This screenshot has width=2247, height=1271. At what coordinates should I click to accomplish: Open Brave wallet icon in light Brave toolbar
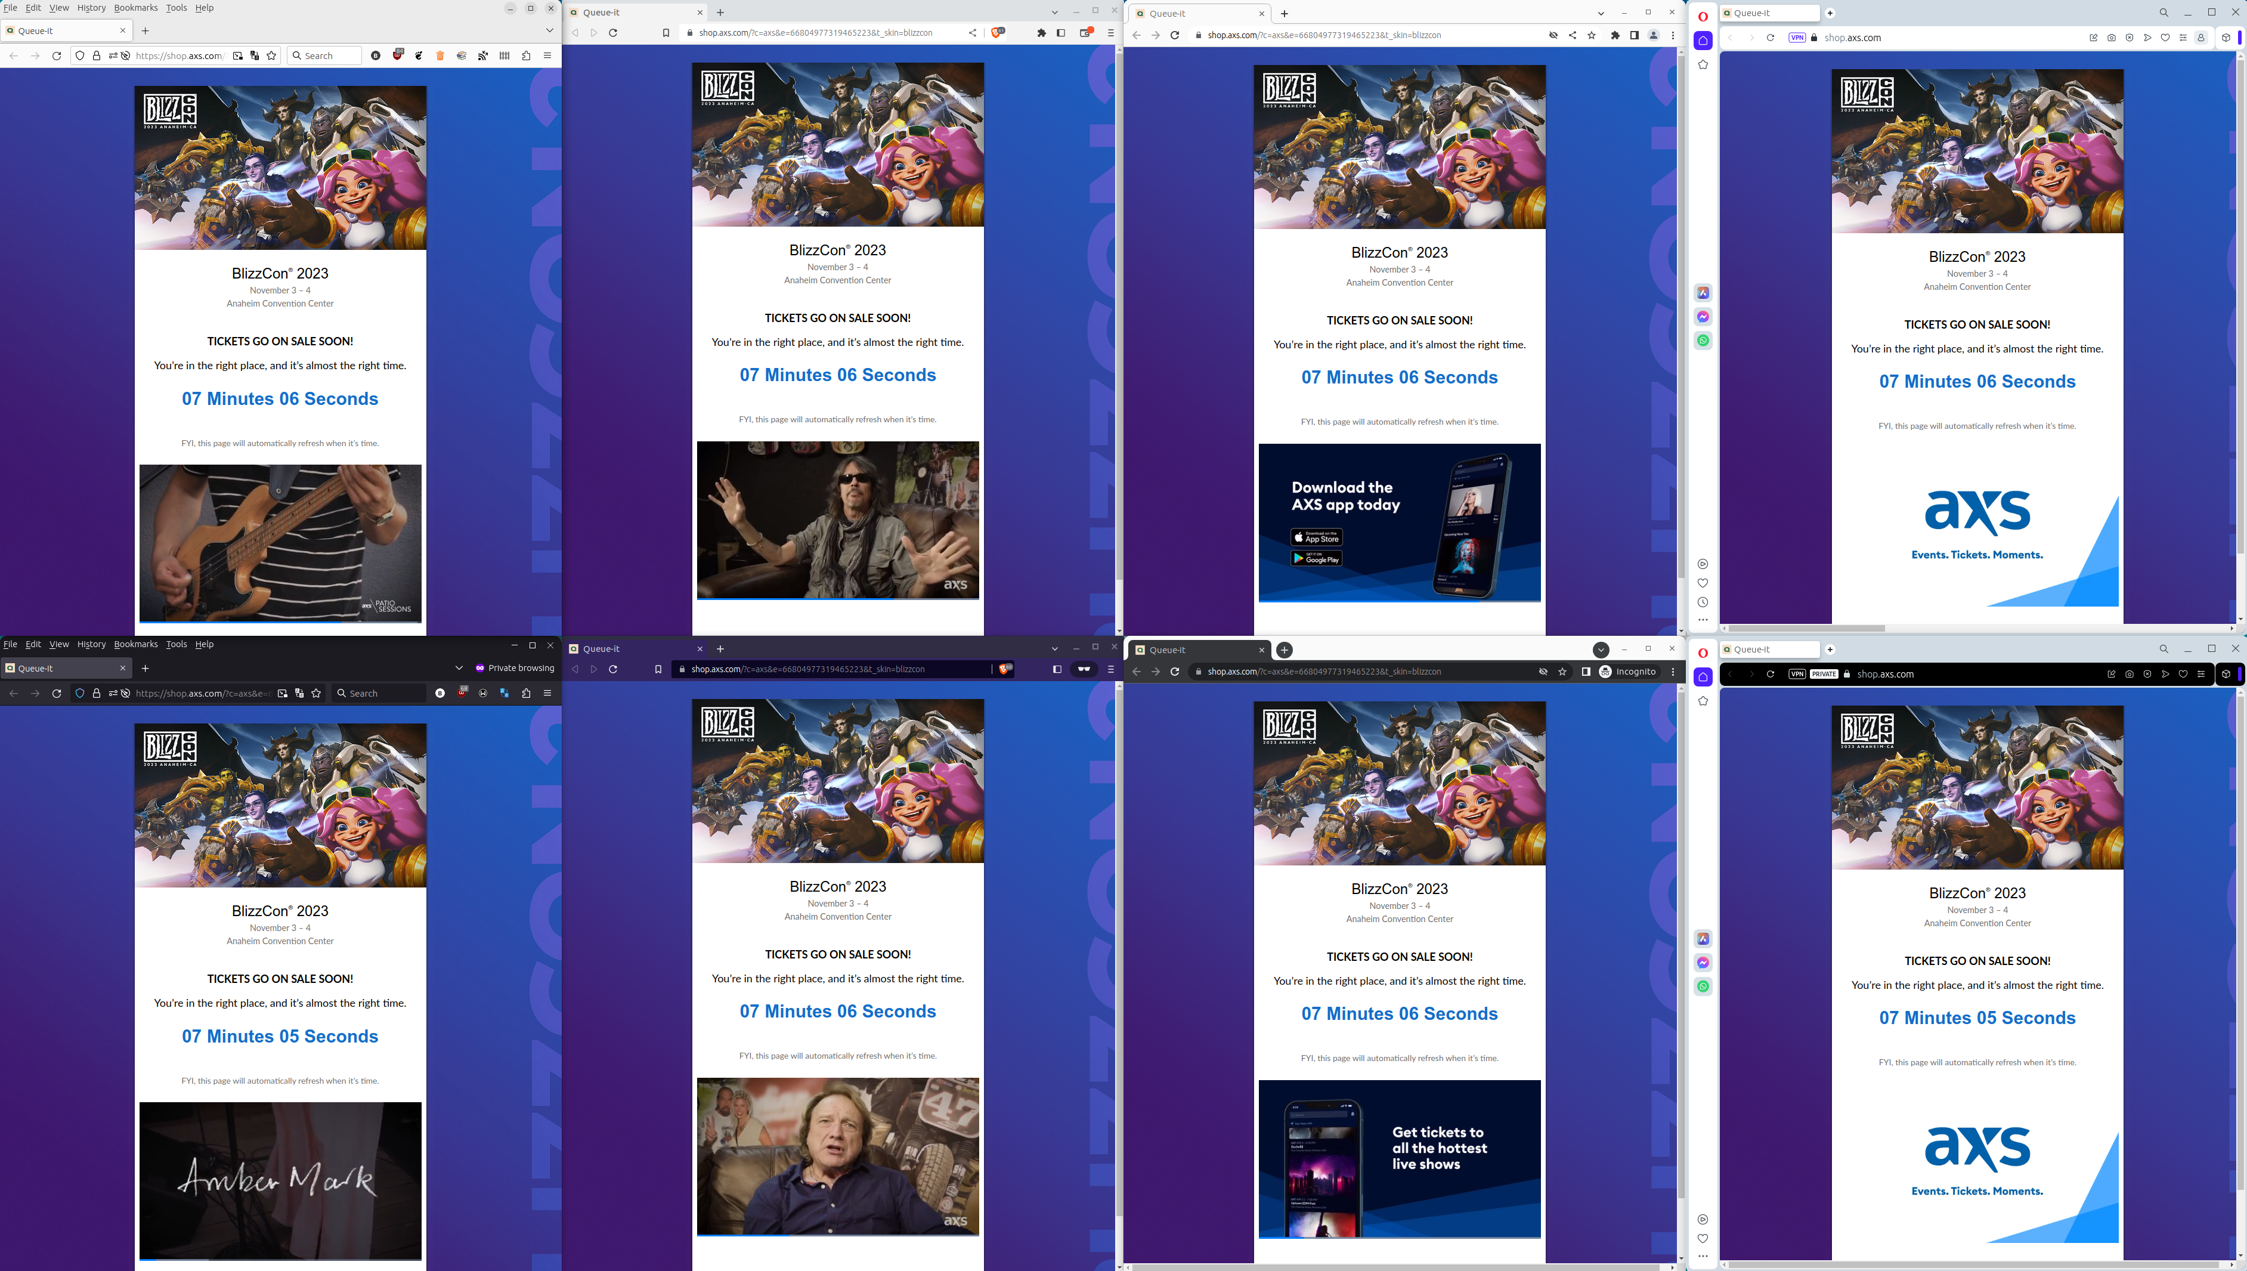[x=1085, y=33]
